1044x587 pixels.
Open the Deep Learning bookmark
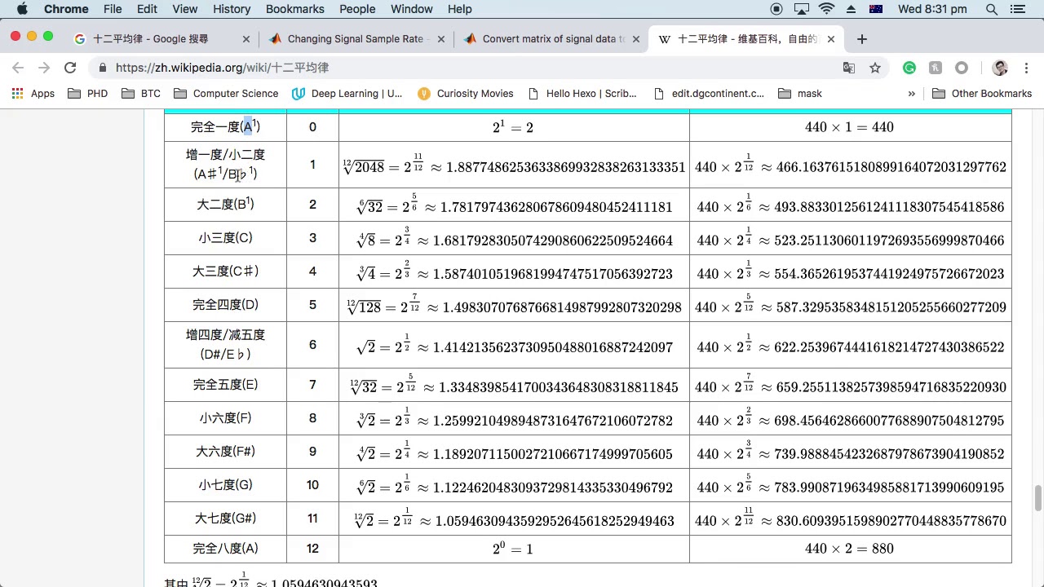coord(347,94)
